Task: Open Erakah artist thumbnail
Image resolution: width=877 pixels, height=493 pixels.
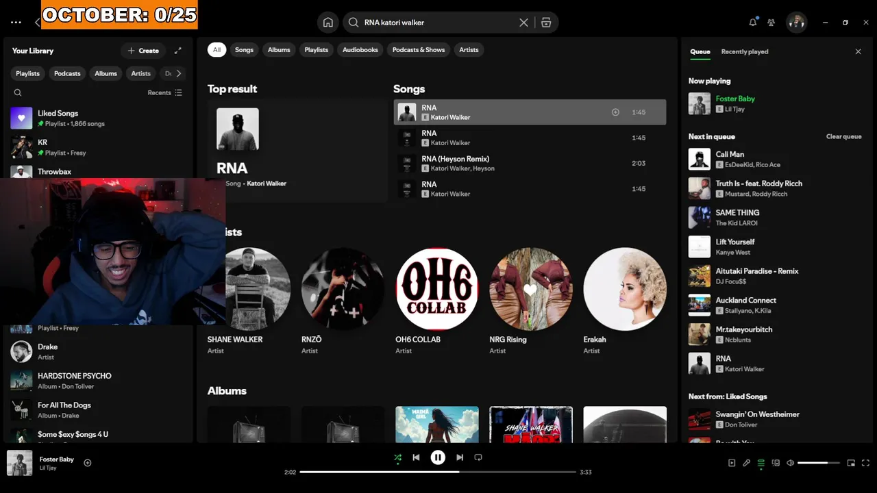Action: pos(625,289)
